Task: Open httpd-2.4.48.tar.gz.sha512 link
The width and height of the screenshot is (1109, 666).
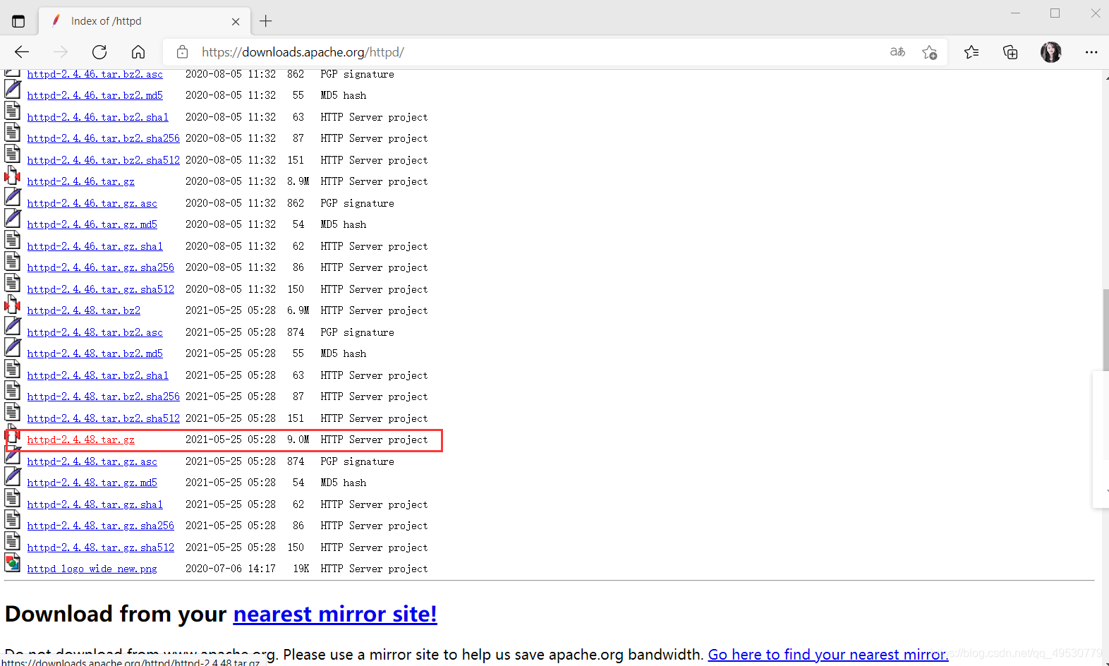Action: click(x=101, y=547)
